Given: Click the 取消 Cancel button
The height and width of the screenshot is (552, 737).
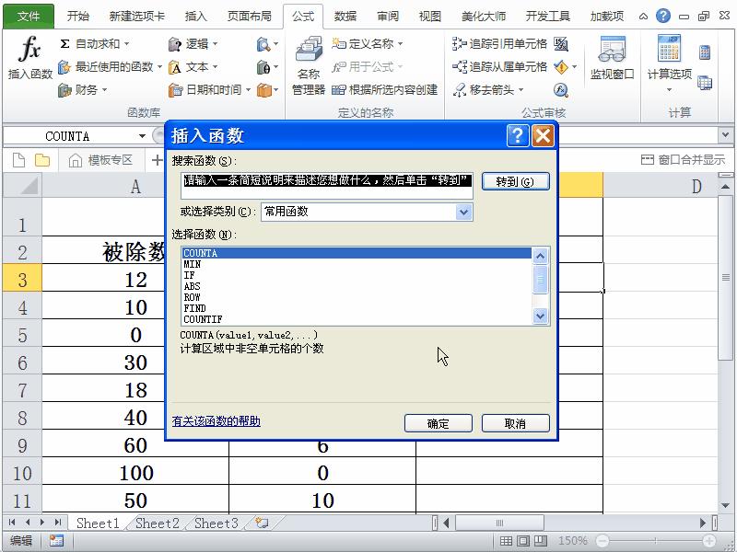Looking at the screenshot, I should click(515, 423).
